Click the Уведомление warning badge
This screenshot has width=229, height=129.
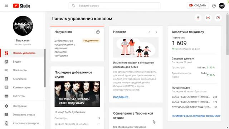(91, 40)
